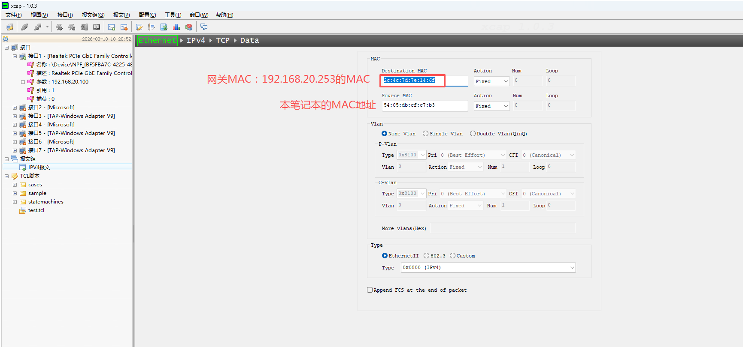The image size is (743, 347).
Task: Open the Destination MAC Action dropdown
Action: [491, 81]
